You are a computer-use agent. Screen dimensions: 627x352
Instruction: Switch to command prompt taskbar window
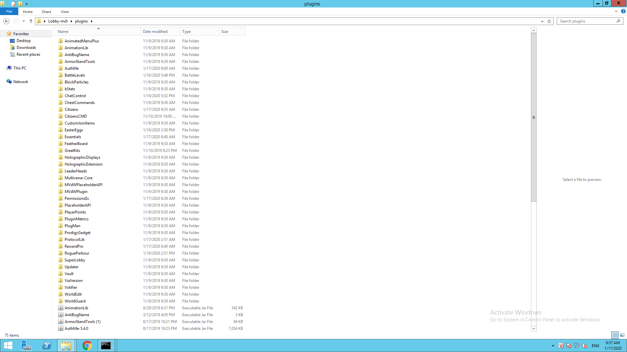[106, 345]
